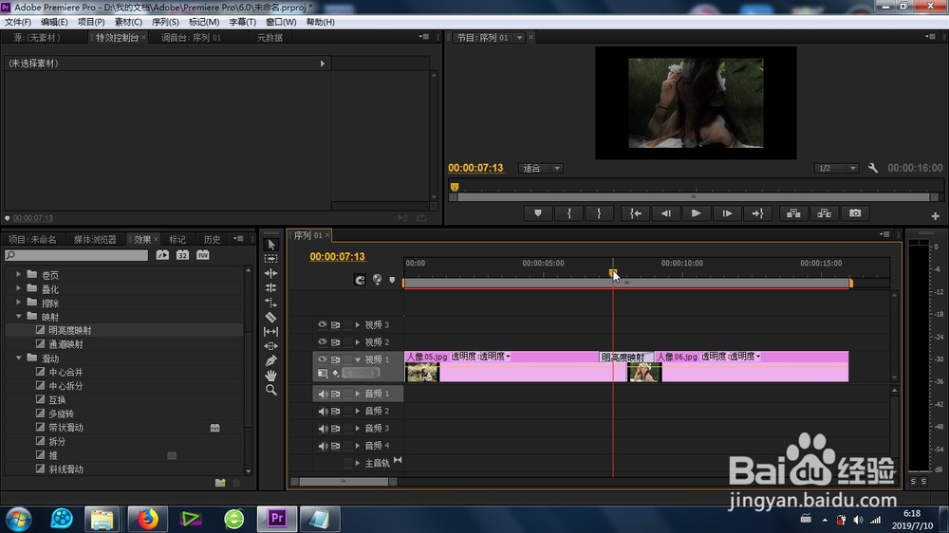The image size is (949, 533).
Task: Mute speaker toggle of 音频 1 track
Action: pyautogui.click(x=323, y=394)
